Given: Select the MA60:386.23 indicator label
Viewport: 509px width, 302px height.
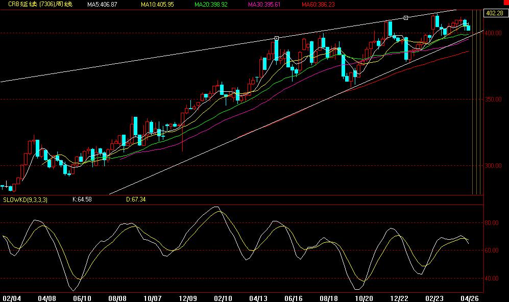Looking at the screenshot, I should [x=318, y=5].
